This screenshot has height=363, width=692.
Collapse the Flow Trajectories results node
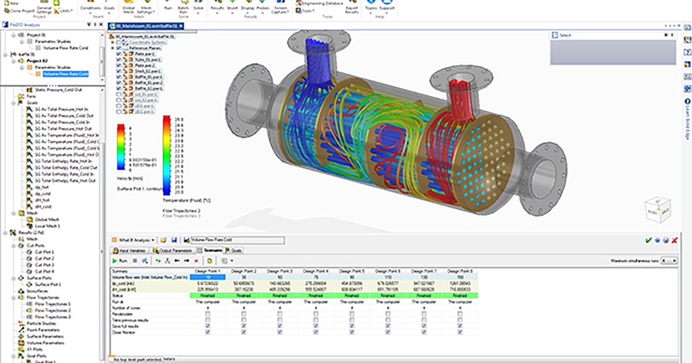[x=13, y=297]
